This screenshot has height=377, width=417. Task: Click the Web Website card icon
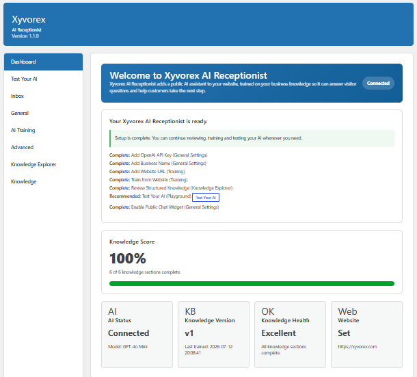click(347, 311)
